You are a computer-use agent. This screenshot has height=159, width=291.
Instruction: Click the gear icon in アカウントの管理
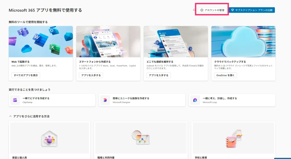[x=202, y=10]
